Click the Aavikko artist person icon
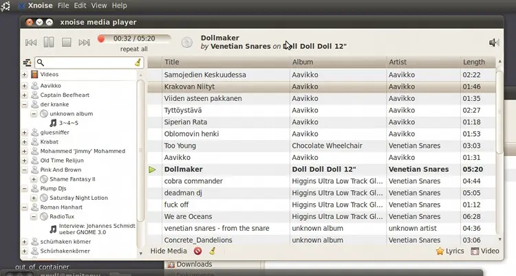Image resolution: width=516 pixels, height=276 pixels. coord(34,86)
